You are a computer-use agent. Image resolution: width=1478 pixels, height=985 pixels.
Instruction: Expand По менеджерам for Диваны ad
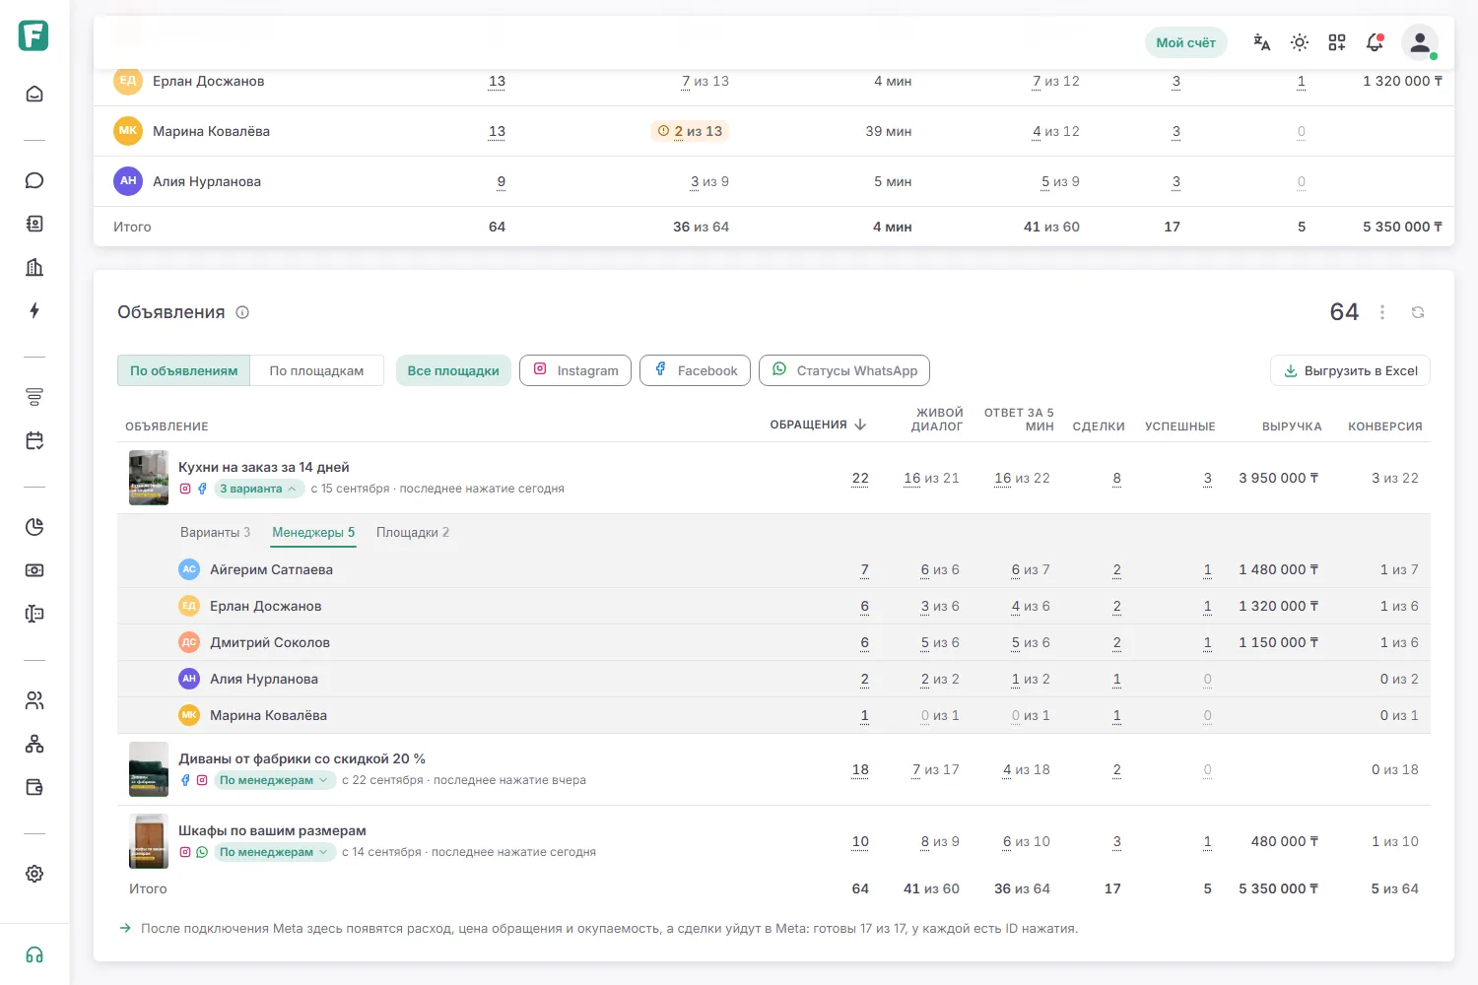(273, 780)
